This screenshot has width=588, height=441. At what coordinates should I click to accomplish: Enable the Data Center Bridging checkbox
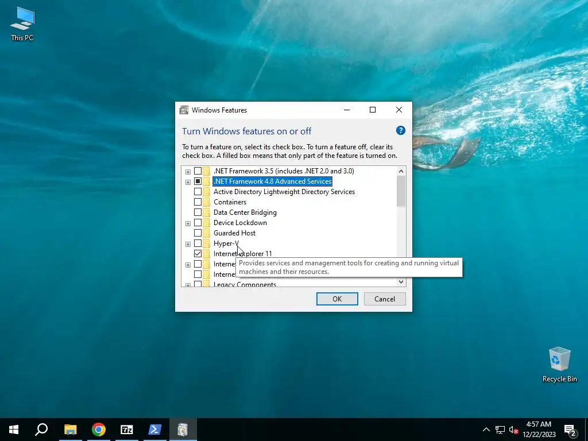(x=198, y=212)
